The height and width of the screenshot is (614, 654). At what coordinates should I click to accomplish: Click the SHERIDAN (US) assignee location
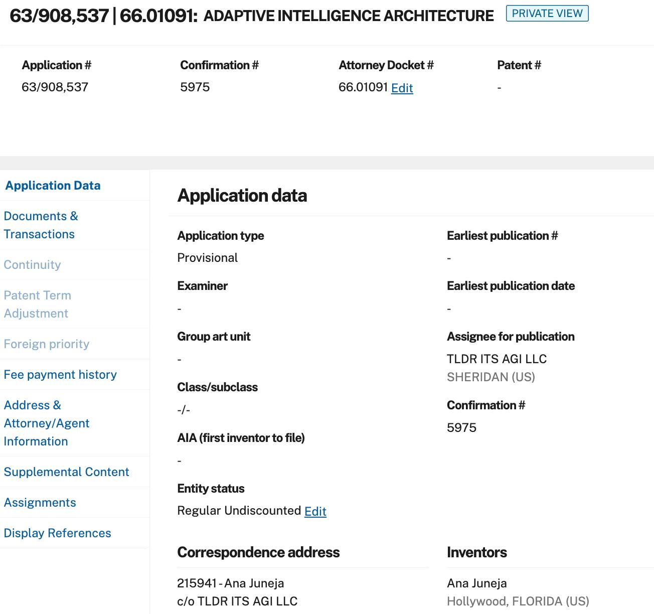490,377
